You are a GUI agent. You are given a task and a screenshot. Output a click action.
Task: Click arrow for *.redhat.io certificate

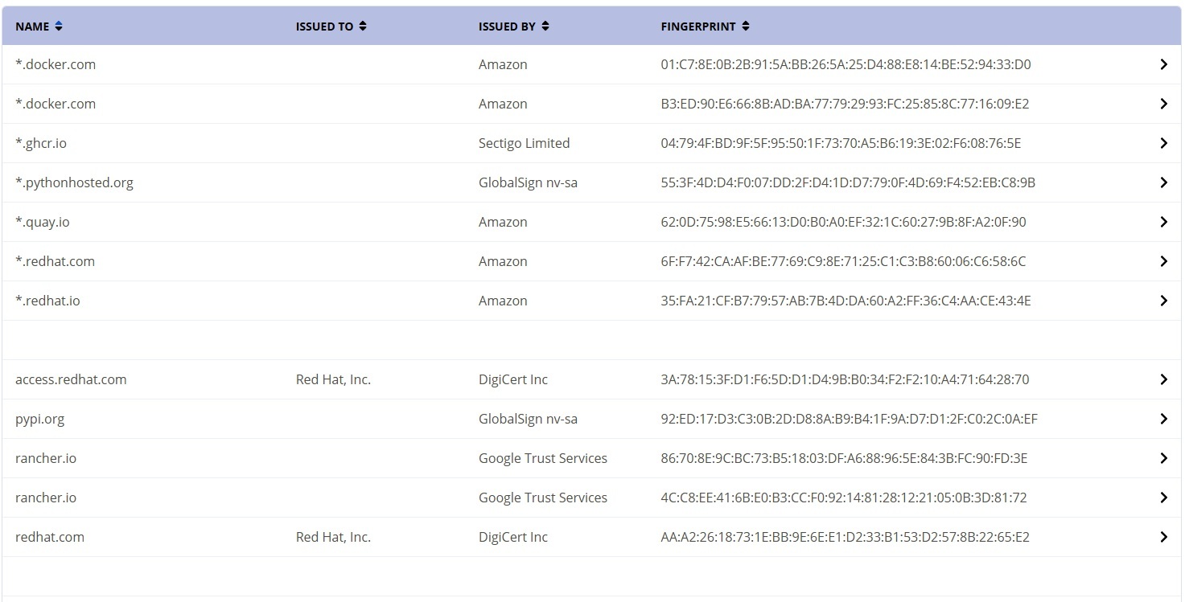click(x=1163, y=301)
